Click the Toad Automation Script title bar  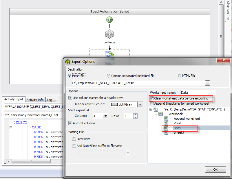[x=110, y=12]
